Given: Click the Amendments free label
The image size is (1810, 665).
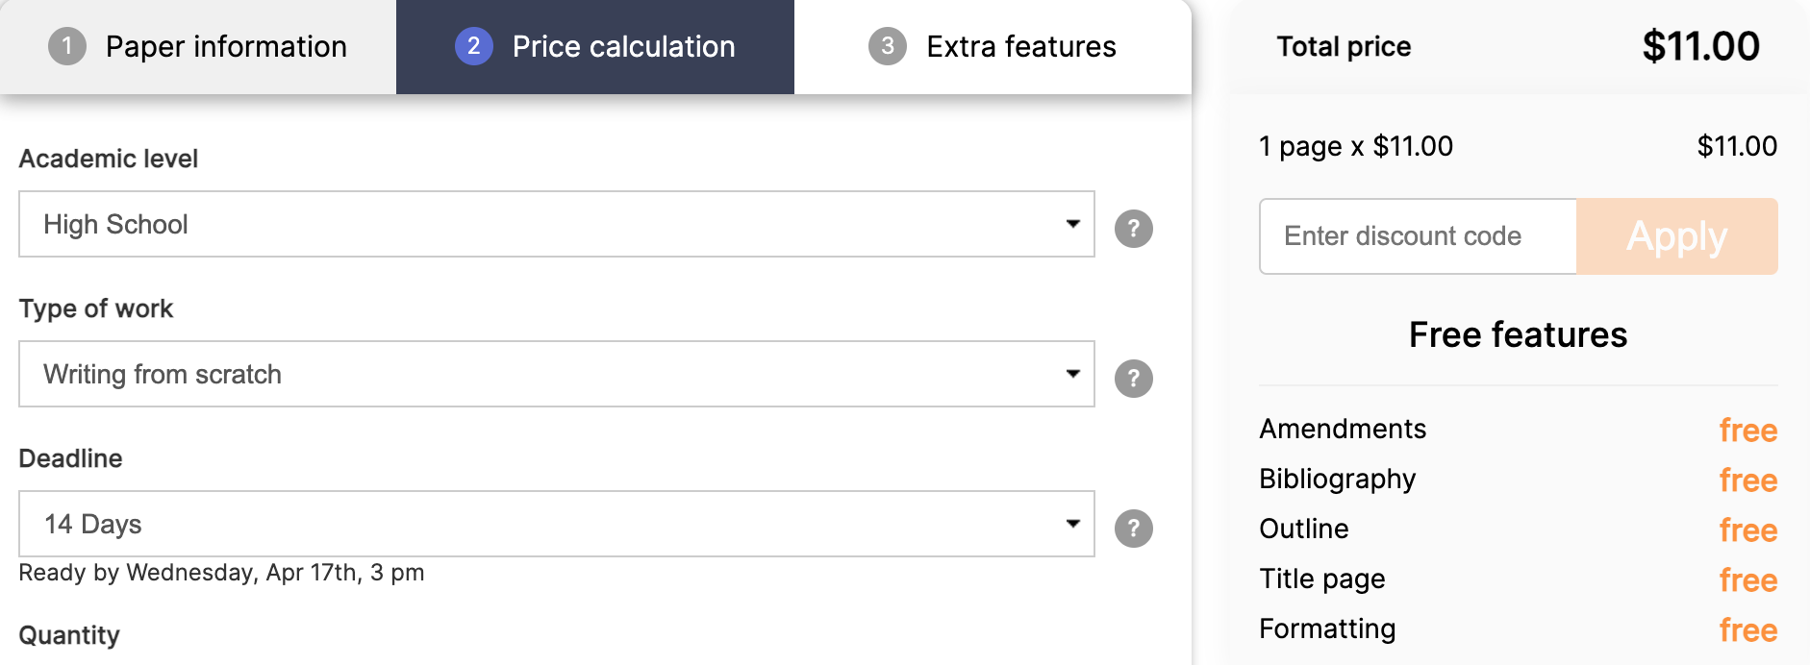Looking at the screenshot, I should [x=1748, y=431].
